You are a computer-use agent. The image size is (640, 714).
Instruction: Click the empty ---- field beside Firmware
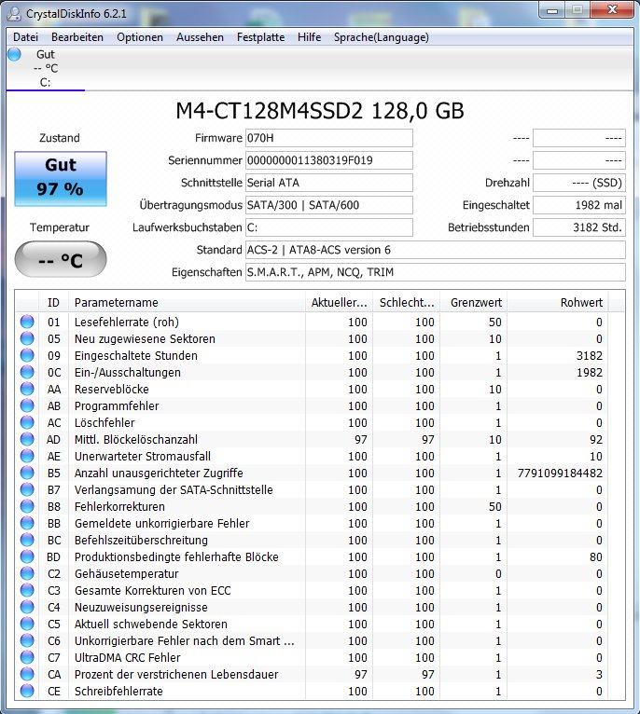(x=579, y=138)
